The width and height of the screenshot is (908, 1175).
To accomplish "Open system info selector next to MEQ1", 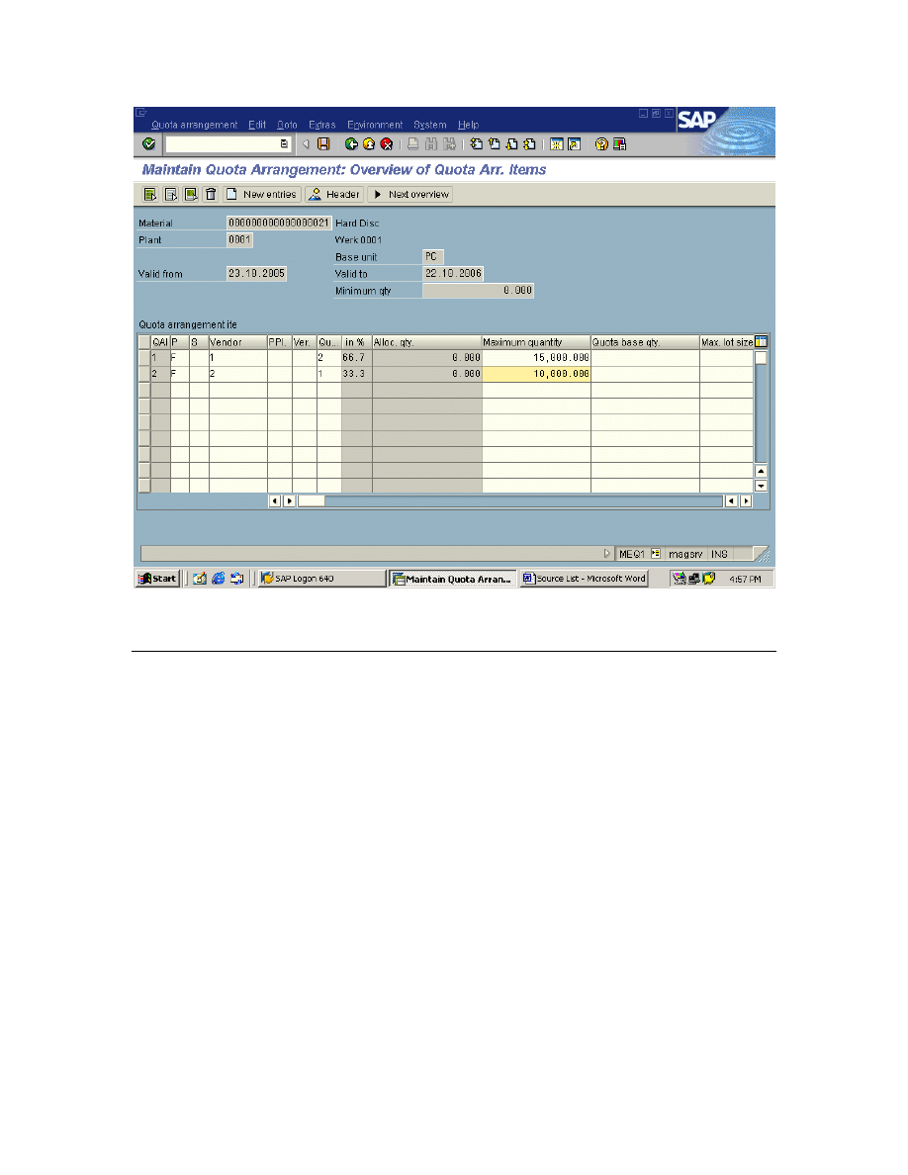I will click(655, 554).
